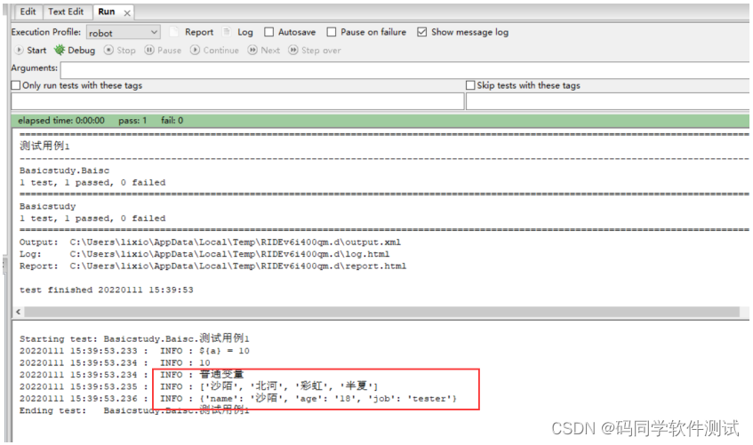This screenshot has width=753, height=445.
Task: Click the report.html path line
Action: (212, 266)
